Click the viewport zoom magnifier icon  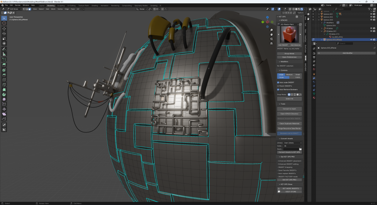(x=271, y=30)
